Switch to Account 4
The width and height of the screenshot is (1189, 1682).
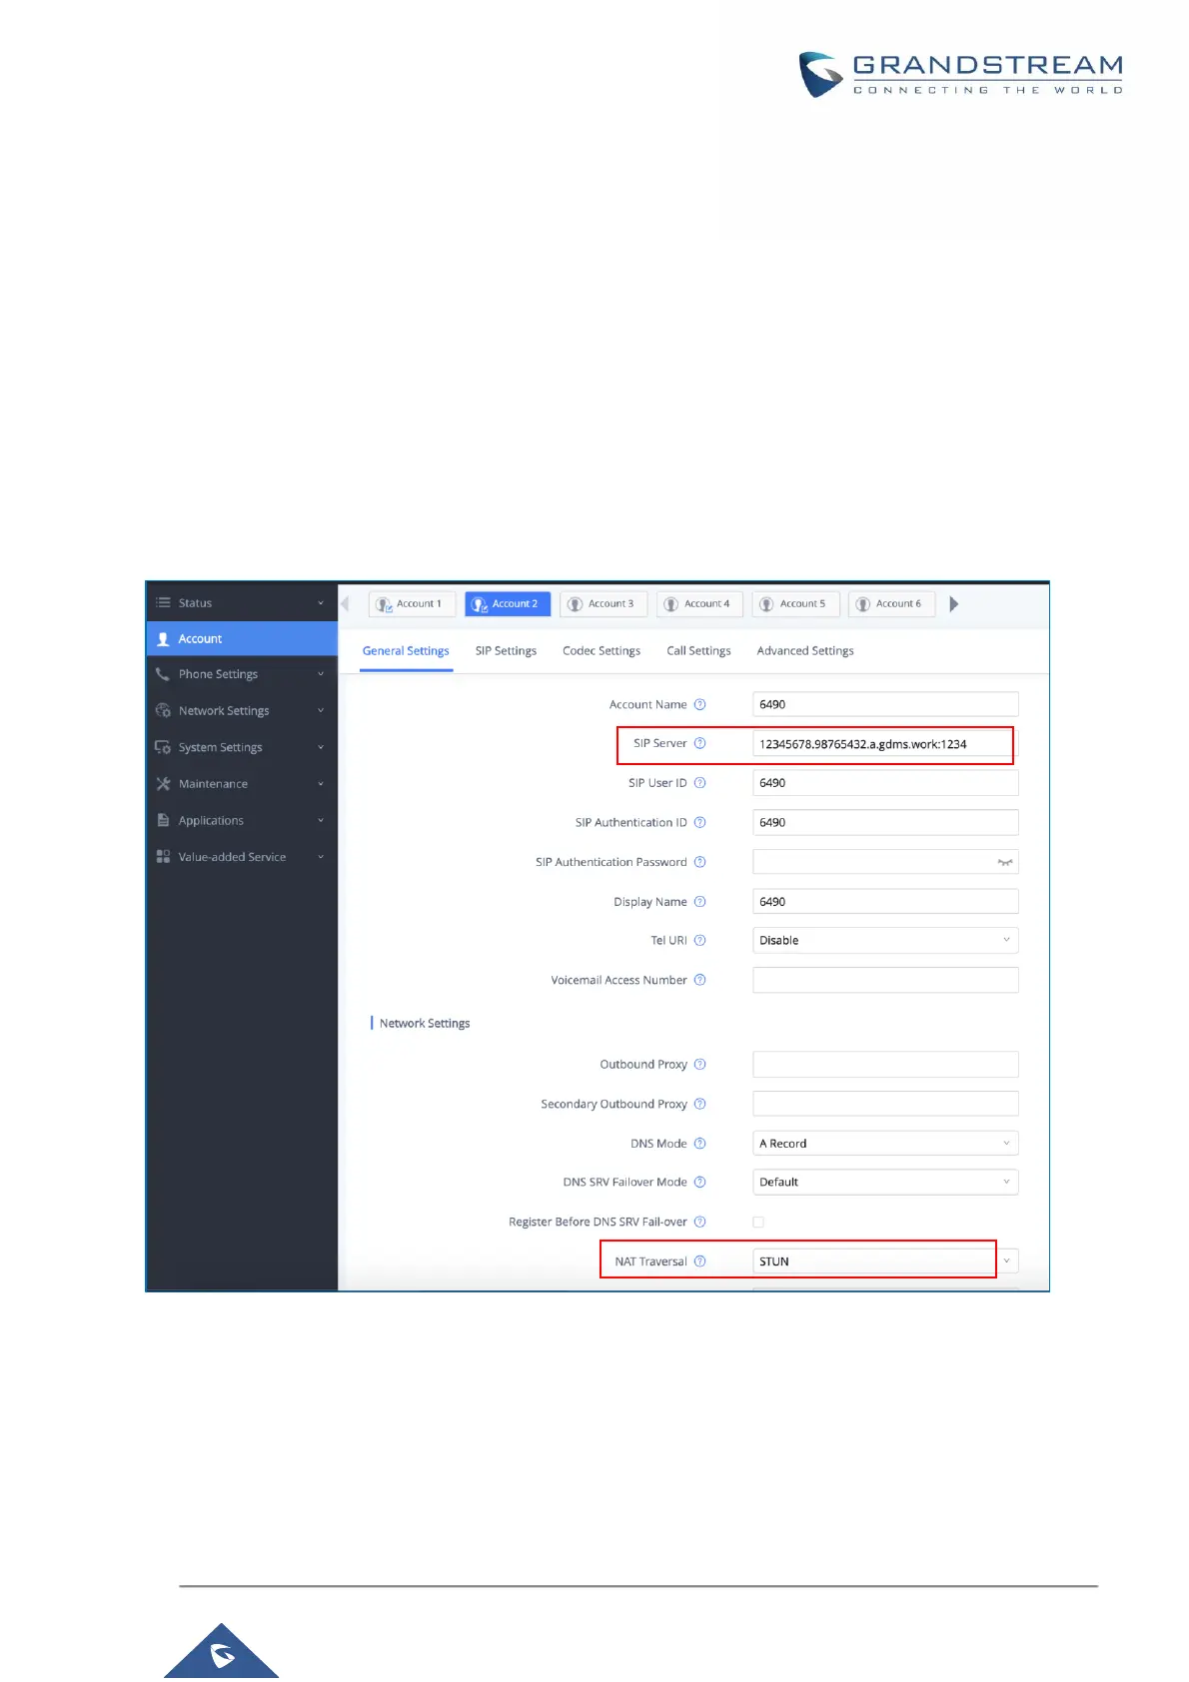[699, 604]
